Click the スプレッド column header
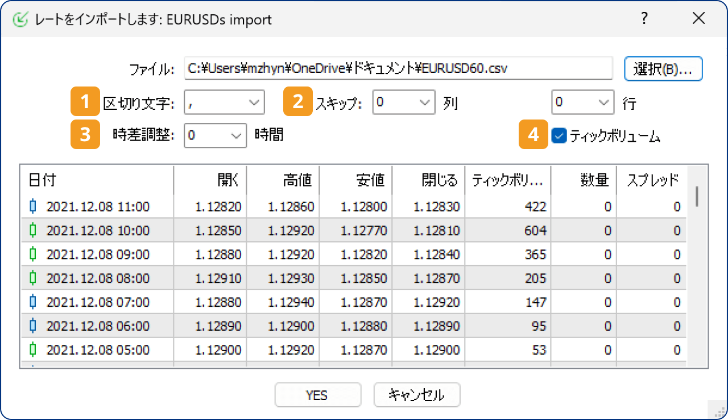Viewport: 728px width, 420px height. (652, 180)
